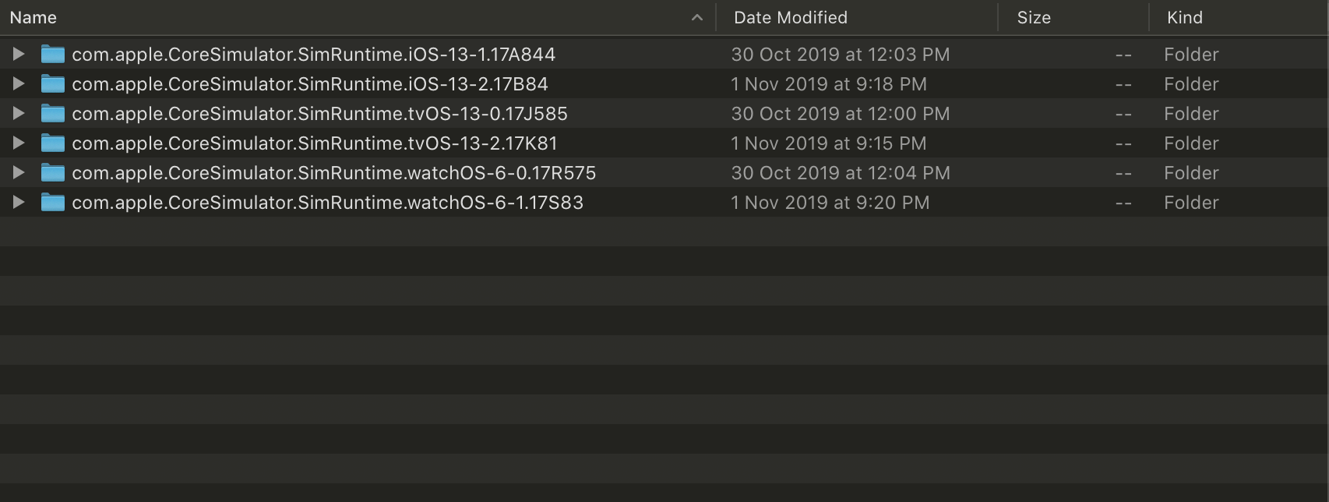The width and height of the screenshot is (1329, 502).
Task: Click folder icon for watchOS-6-1.17S83 runtime
Action: click(52, 203)
